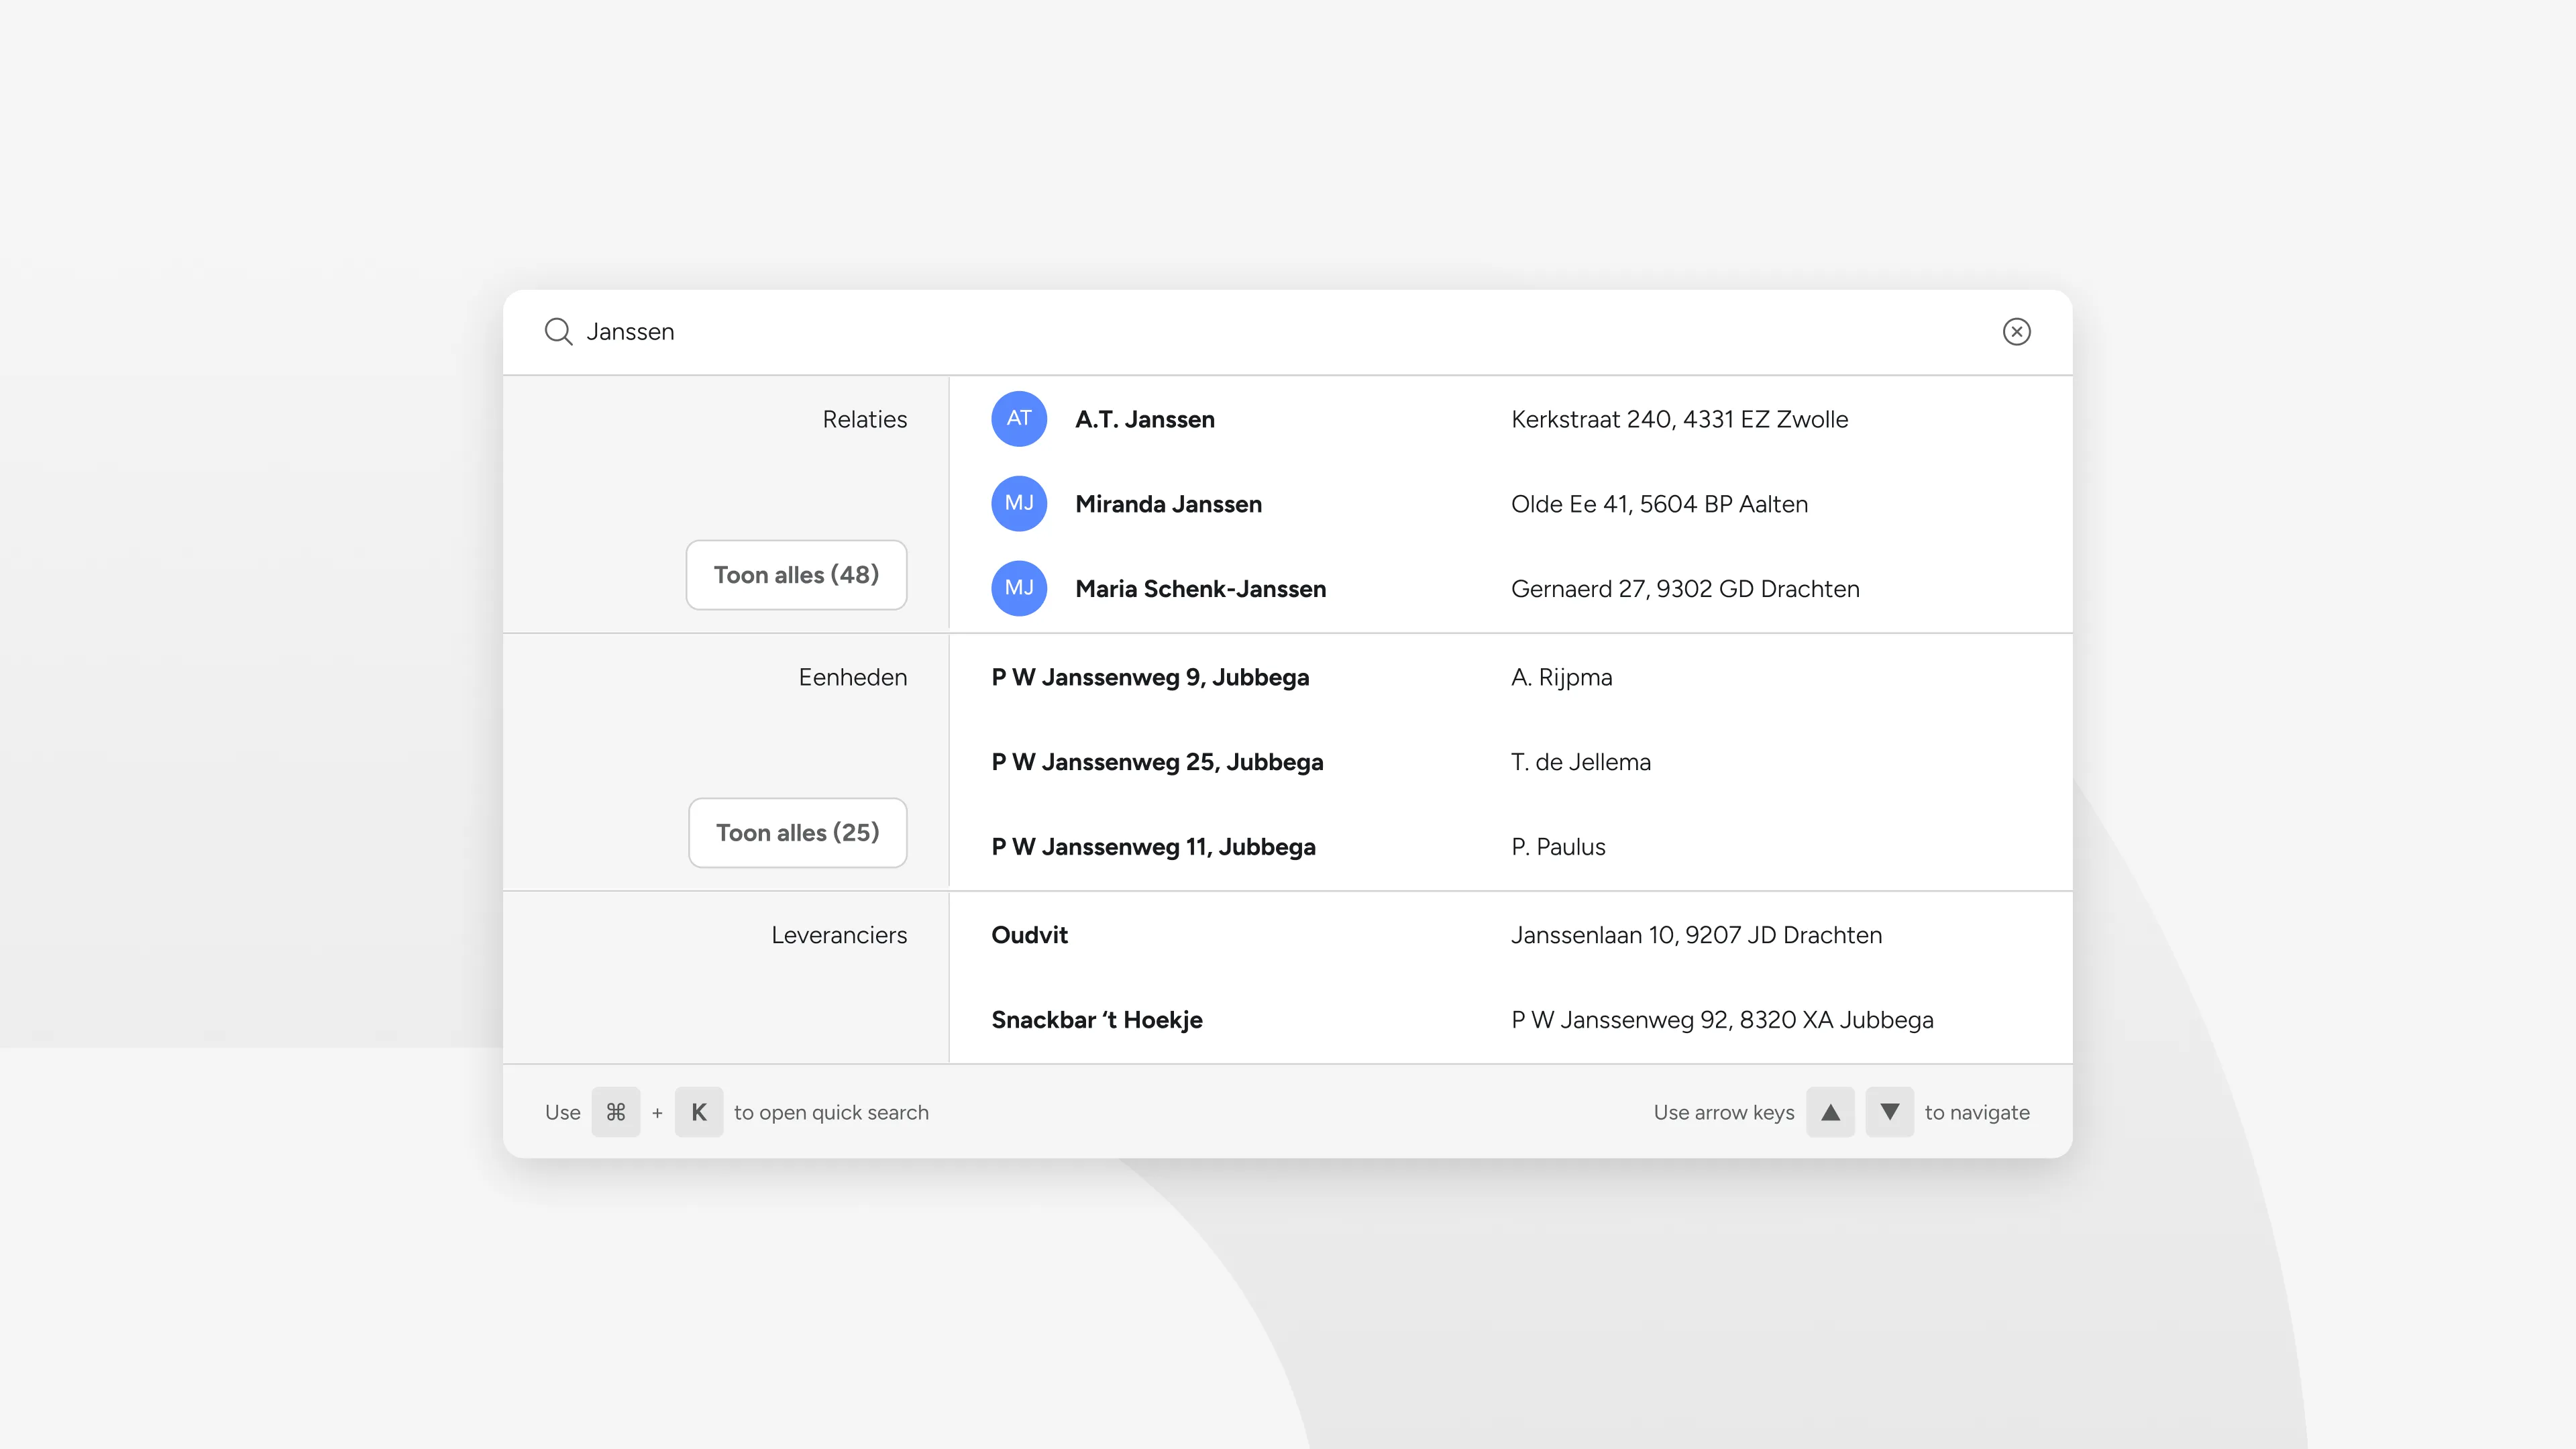Select Snackbar 't Hoekje supplier
Screen dimensions: 2576x1449
(1097, 1019)
